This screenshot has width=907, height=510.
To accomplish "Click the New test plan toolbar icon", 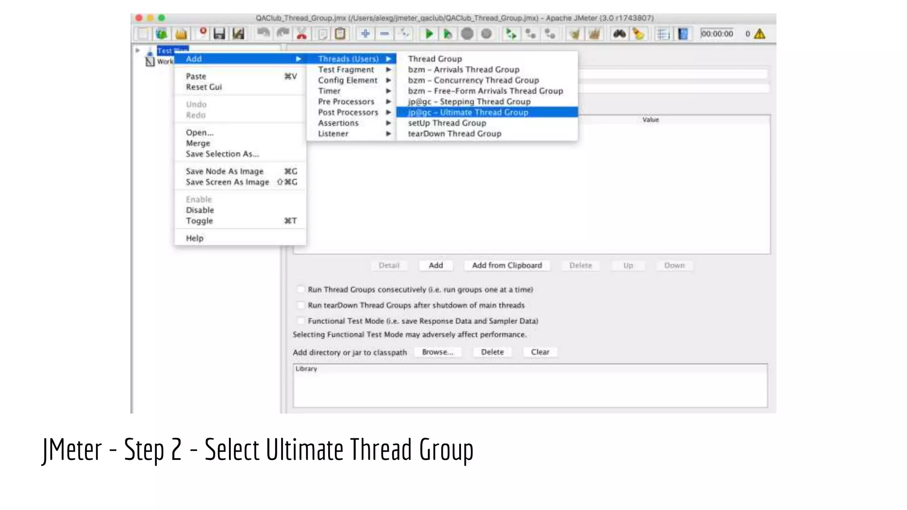I will coord(143,34).
